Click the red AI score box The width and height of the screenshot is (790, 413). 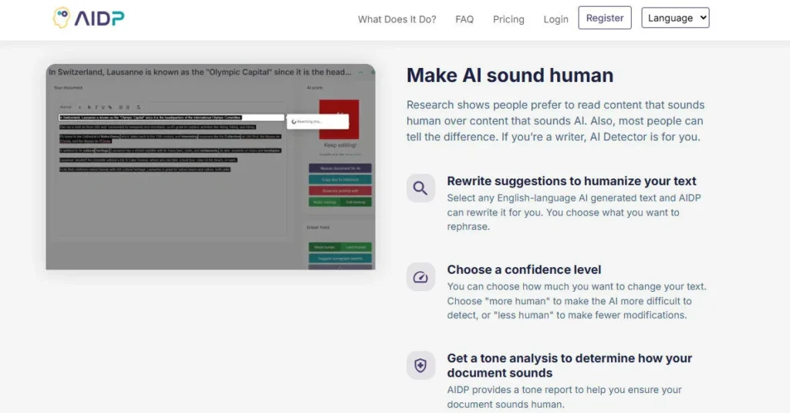pyautogui.click(x=339, y=119)
